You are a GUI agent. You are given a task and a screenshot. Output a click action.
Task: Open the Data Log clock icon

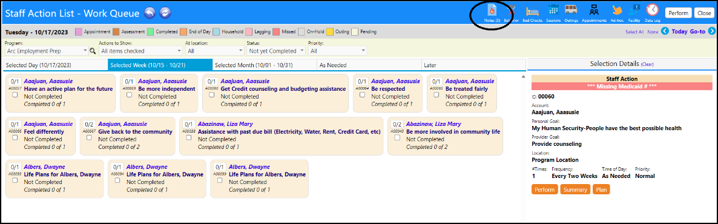(x=652, y=10)
